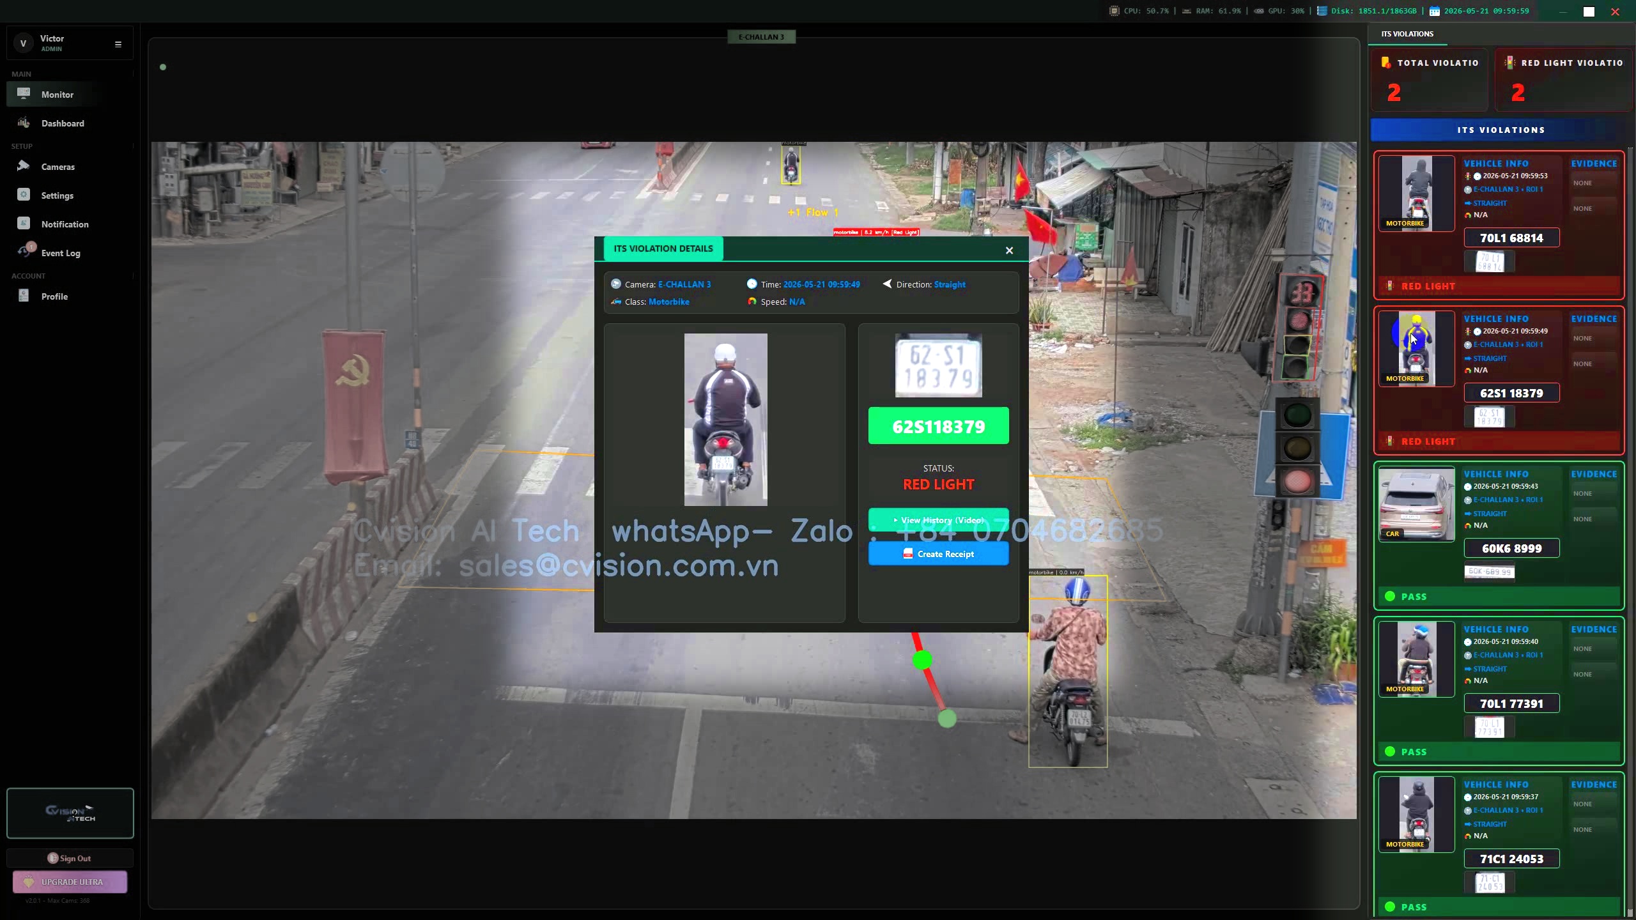
Task: Click the Event Log icon with badge
Action: tap(26, 250)
